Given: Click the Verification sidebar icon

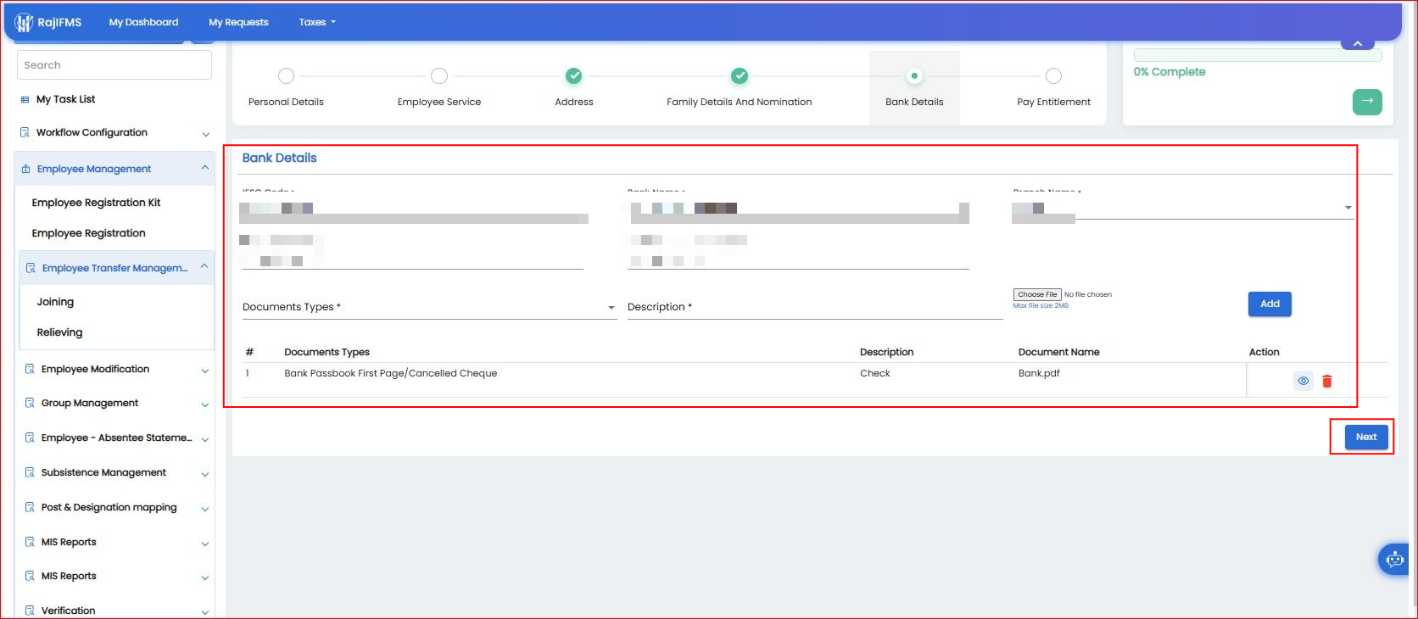Looking at the screenshot, I should tap(30, 611).
